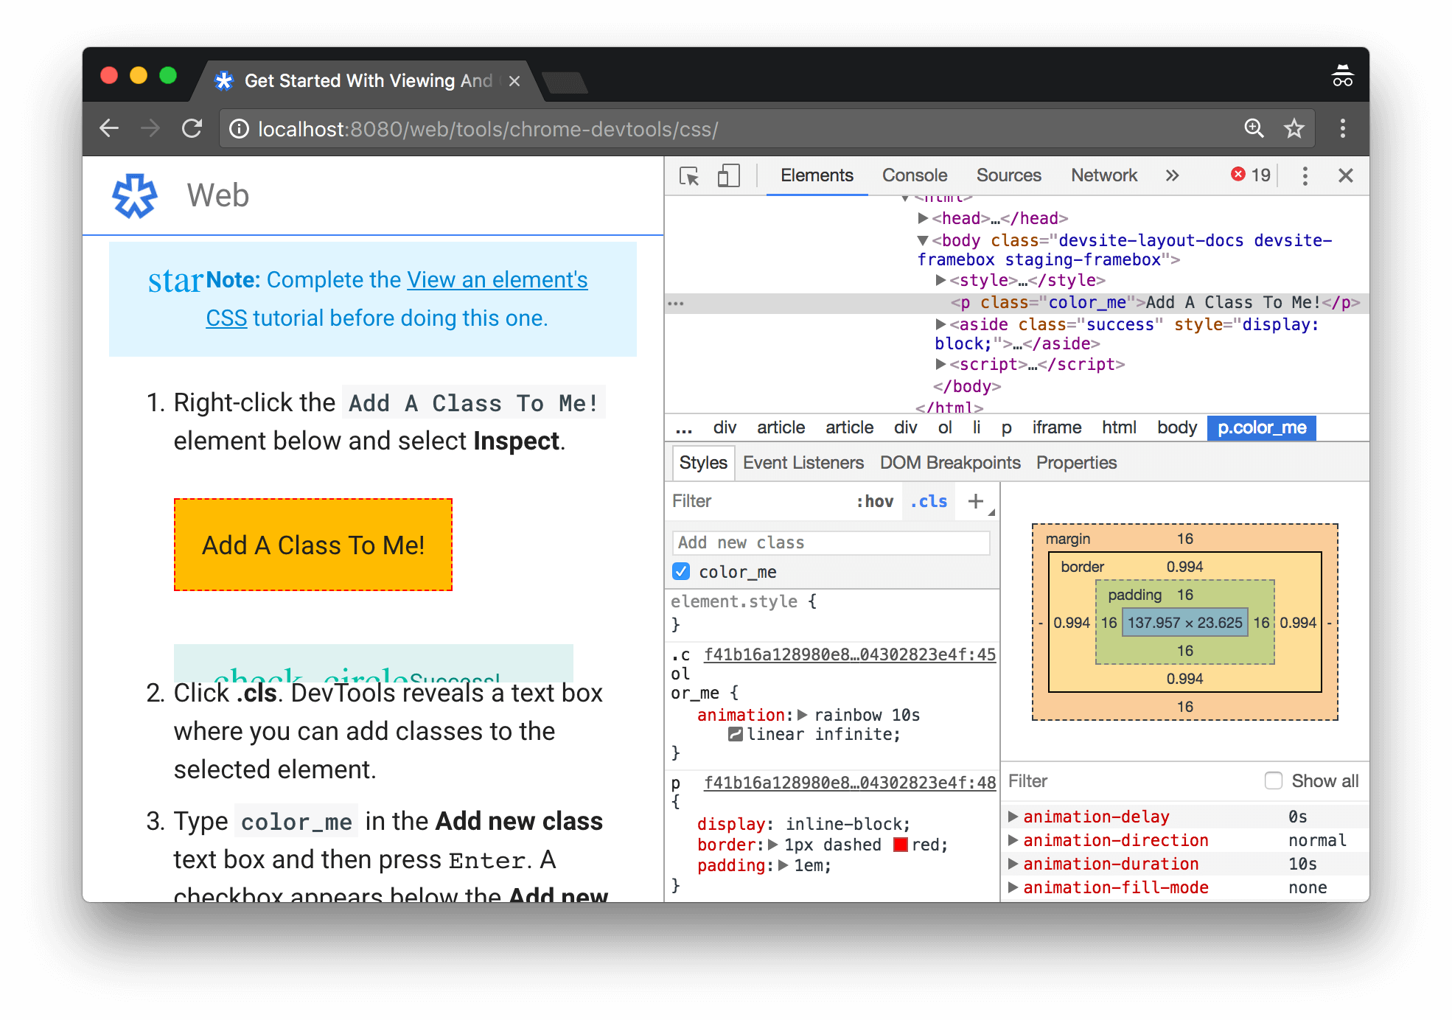This screenshot has height=1020, width=1452.
Task: Select the p.color_me breadcrumb item
Action: [x=1260, y=427]
